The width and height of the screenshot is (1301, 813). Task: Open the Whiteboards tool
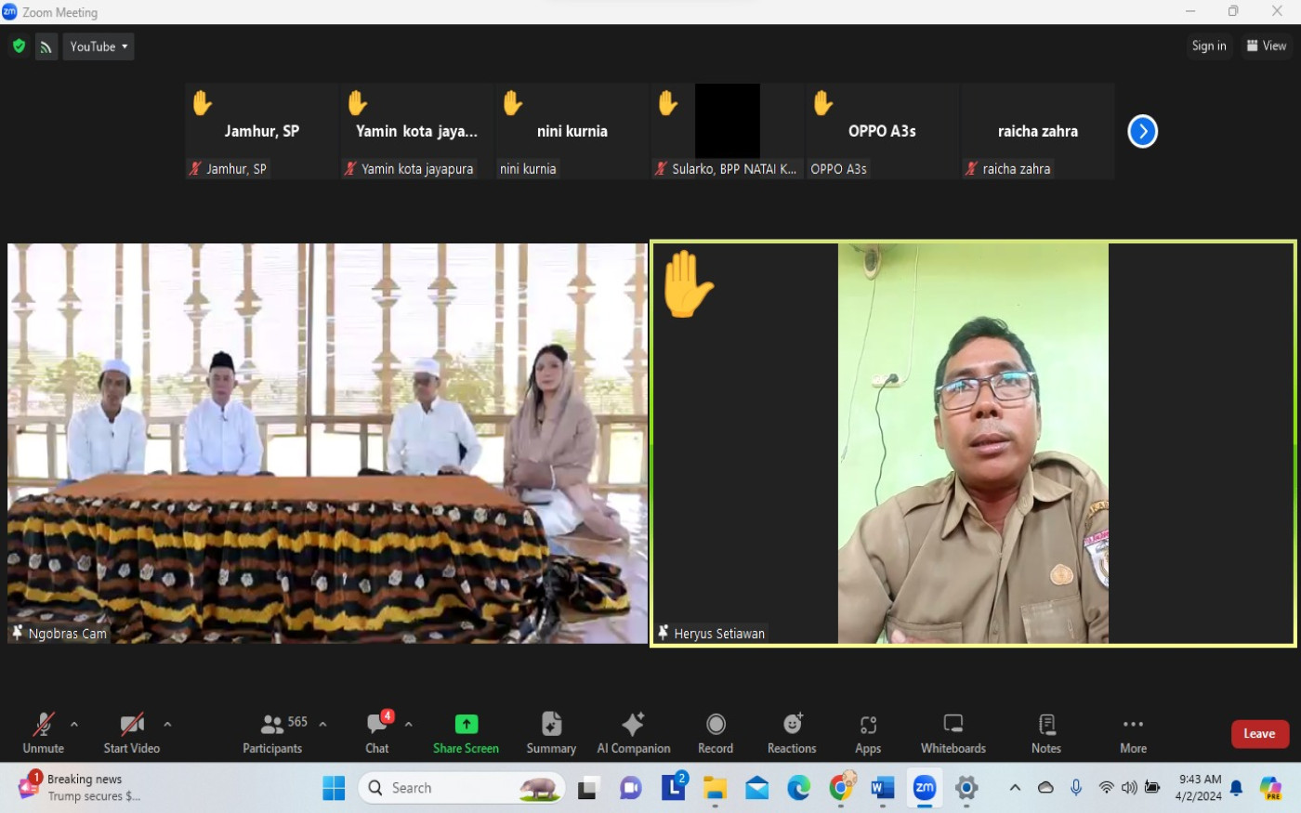pyautogui.click(x=953, y=732)
